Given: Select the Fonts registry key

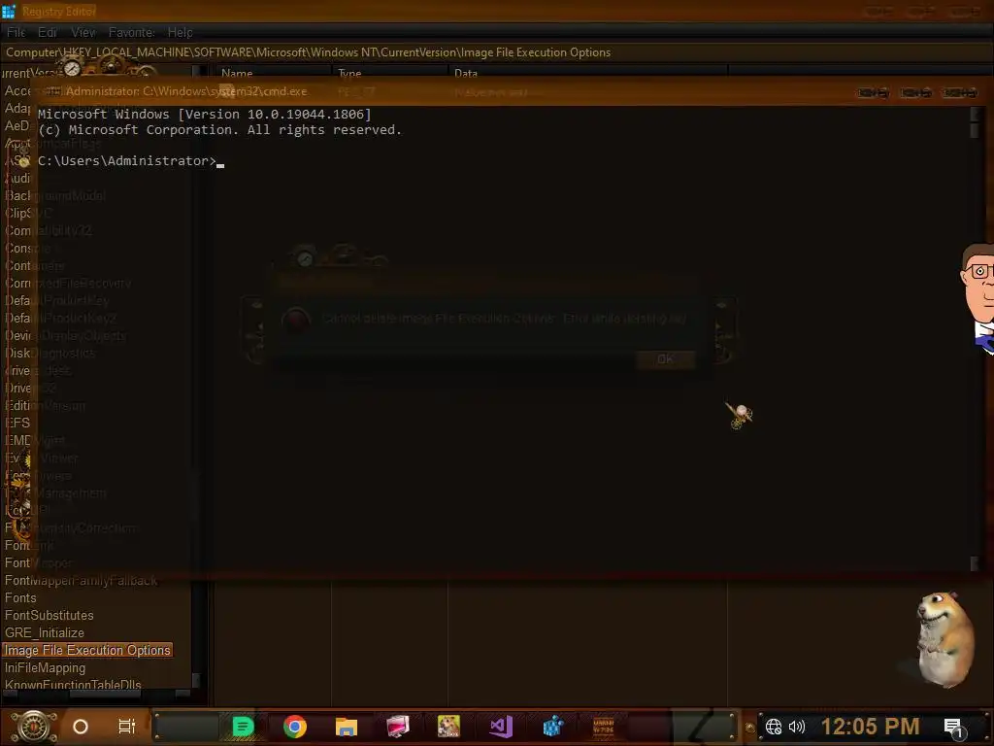Looking at the screenshot, I should tap(20, 598).
